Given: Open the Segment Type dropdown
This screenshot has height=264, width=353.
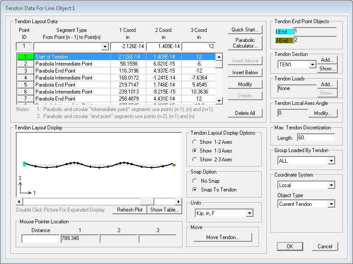Looking at the screenshot, I should [105, 47].
